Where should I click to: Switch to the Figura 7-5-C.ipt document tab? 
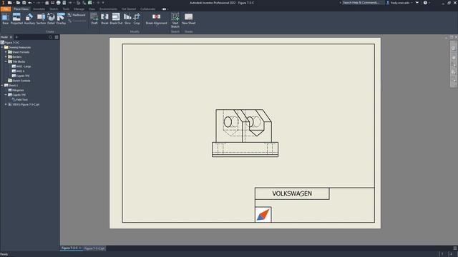[x=94, y=248]
